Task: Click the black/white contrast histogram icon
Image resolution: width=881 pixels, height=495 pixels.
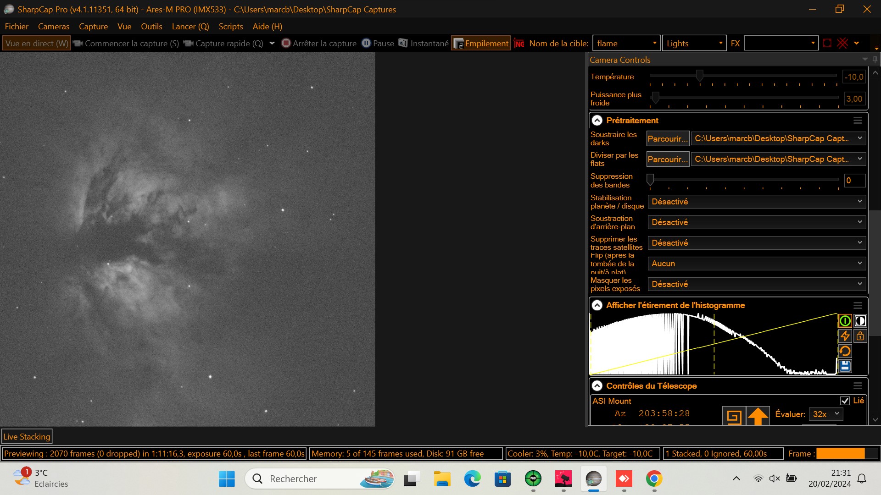Action: click(860, 321)
